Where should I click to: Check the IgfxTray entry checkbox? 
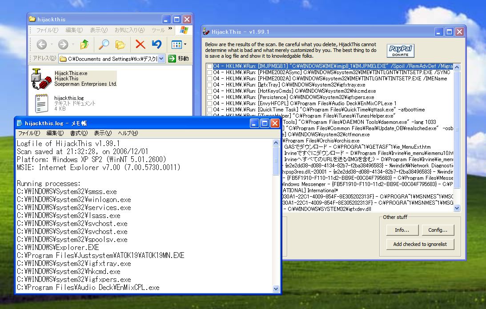tap(209, 85)
